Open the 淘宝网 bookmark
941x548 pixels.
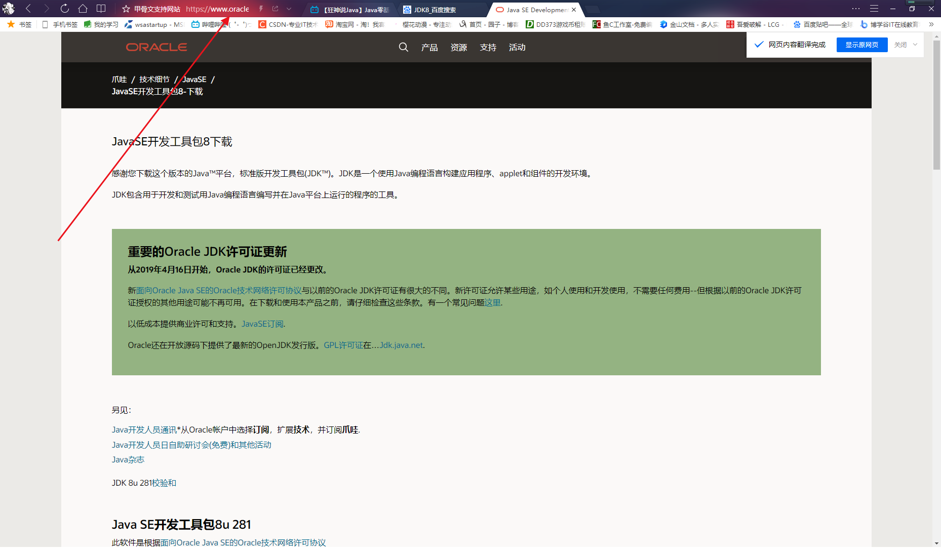[355, 24]
